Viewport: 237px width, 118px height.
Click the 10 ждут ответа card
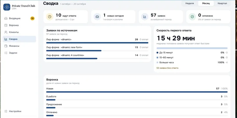point(66,17)
